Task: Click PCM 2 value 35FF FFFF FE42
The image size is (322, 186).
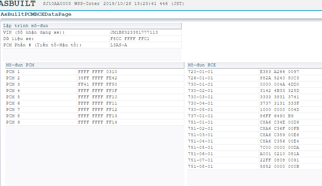Action: [x=98, y=78]
